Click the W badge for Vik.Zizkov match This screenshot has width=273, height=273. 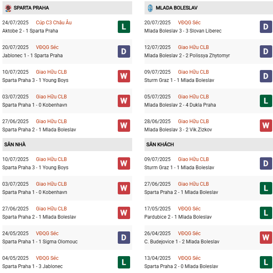(x=266, y=126)
